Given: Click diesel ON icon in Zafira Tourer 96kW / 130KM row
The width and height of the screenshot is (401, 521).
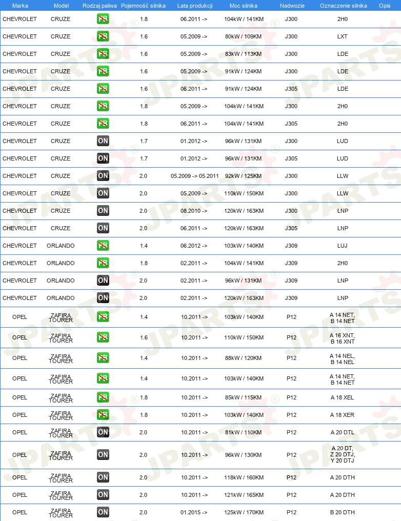Looking at the screenshot, I should tap(103, 455).
